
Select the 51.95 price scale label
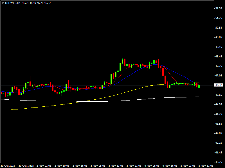(x=219, y=8)
